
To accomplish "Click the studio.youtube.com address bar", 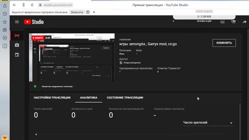I will (58, 5).
